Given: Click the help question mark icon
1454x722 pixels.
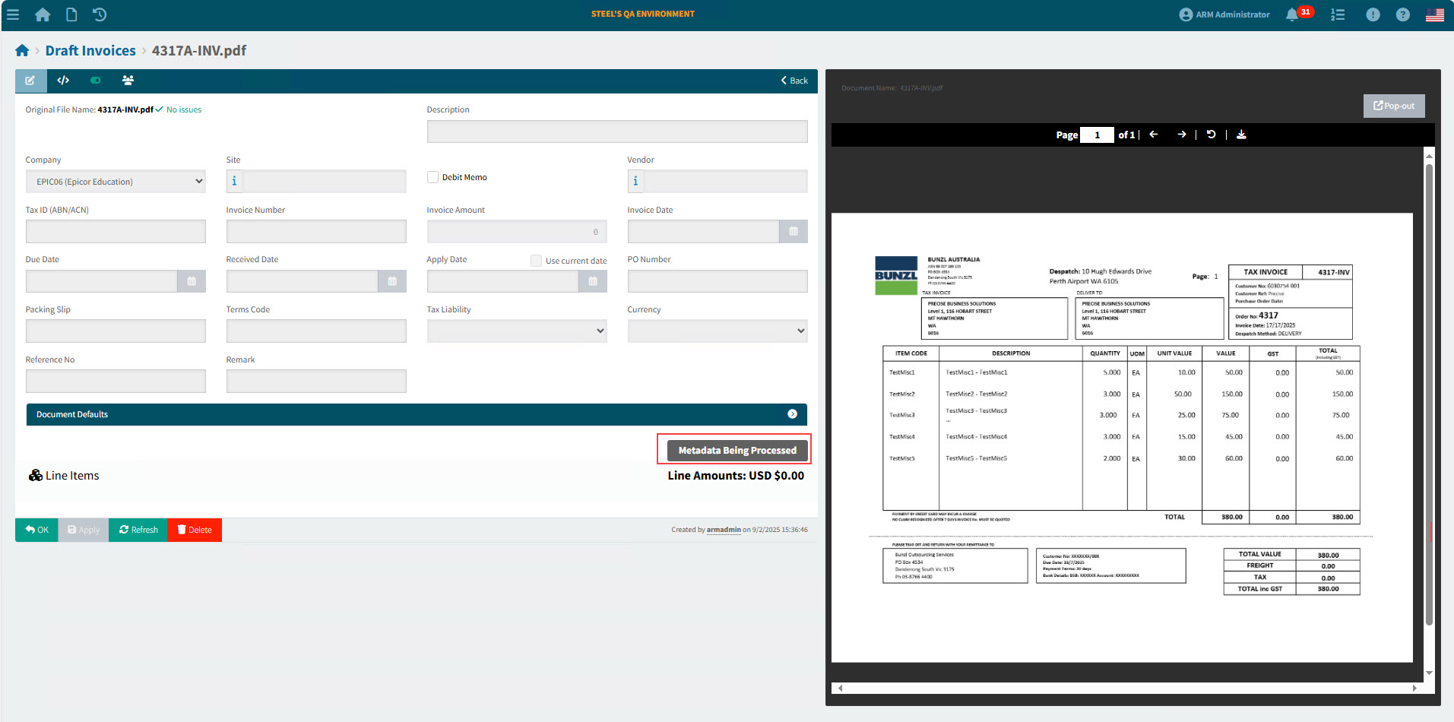Looking at the screenshot, I should pos(1402,14).
